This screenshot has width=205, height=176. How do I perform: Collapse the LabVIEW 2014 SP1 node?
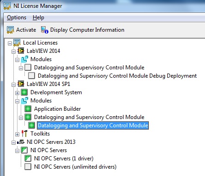13,85
